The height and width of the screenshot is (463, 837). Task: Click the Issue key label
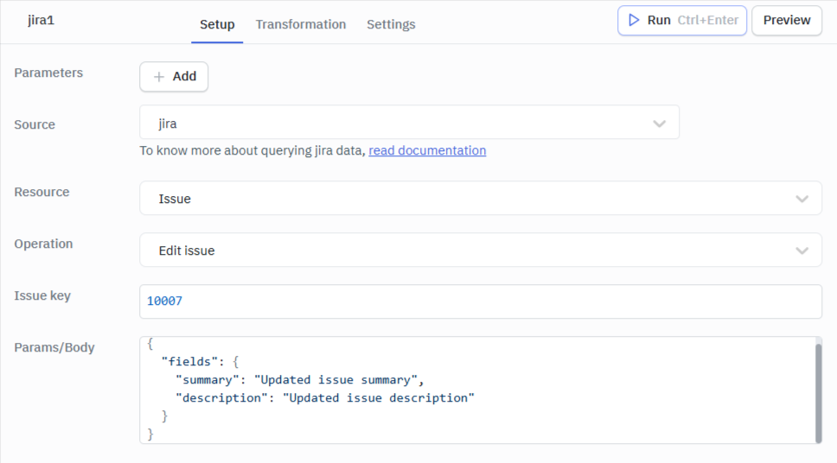[42, 296]
